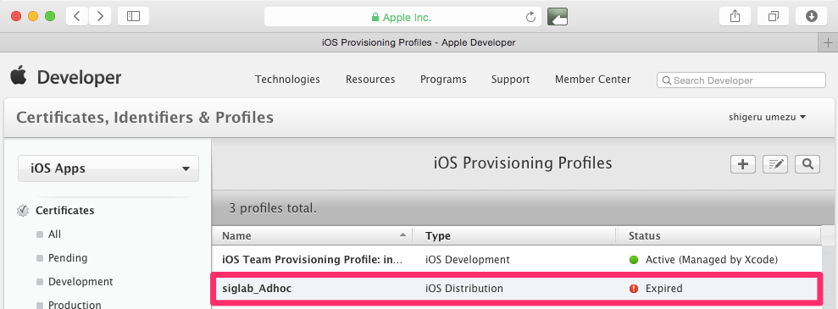Click the iOS Distribution type cell

(463, 289)
